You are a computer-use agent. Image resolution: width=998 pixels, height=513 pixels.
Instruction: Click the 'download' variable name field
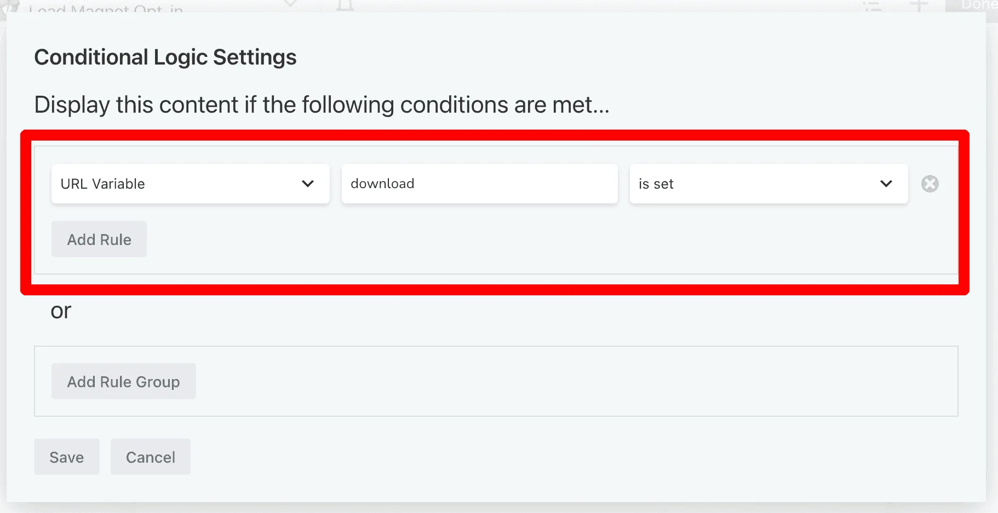pos(479,184)
